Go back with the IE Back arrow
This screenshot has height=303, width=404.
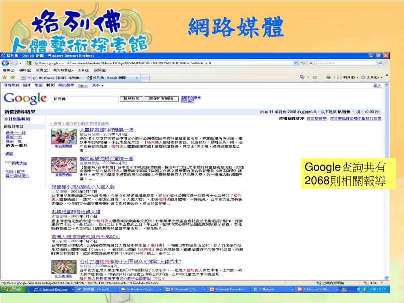pyautogui.click(x=5, y=63)
